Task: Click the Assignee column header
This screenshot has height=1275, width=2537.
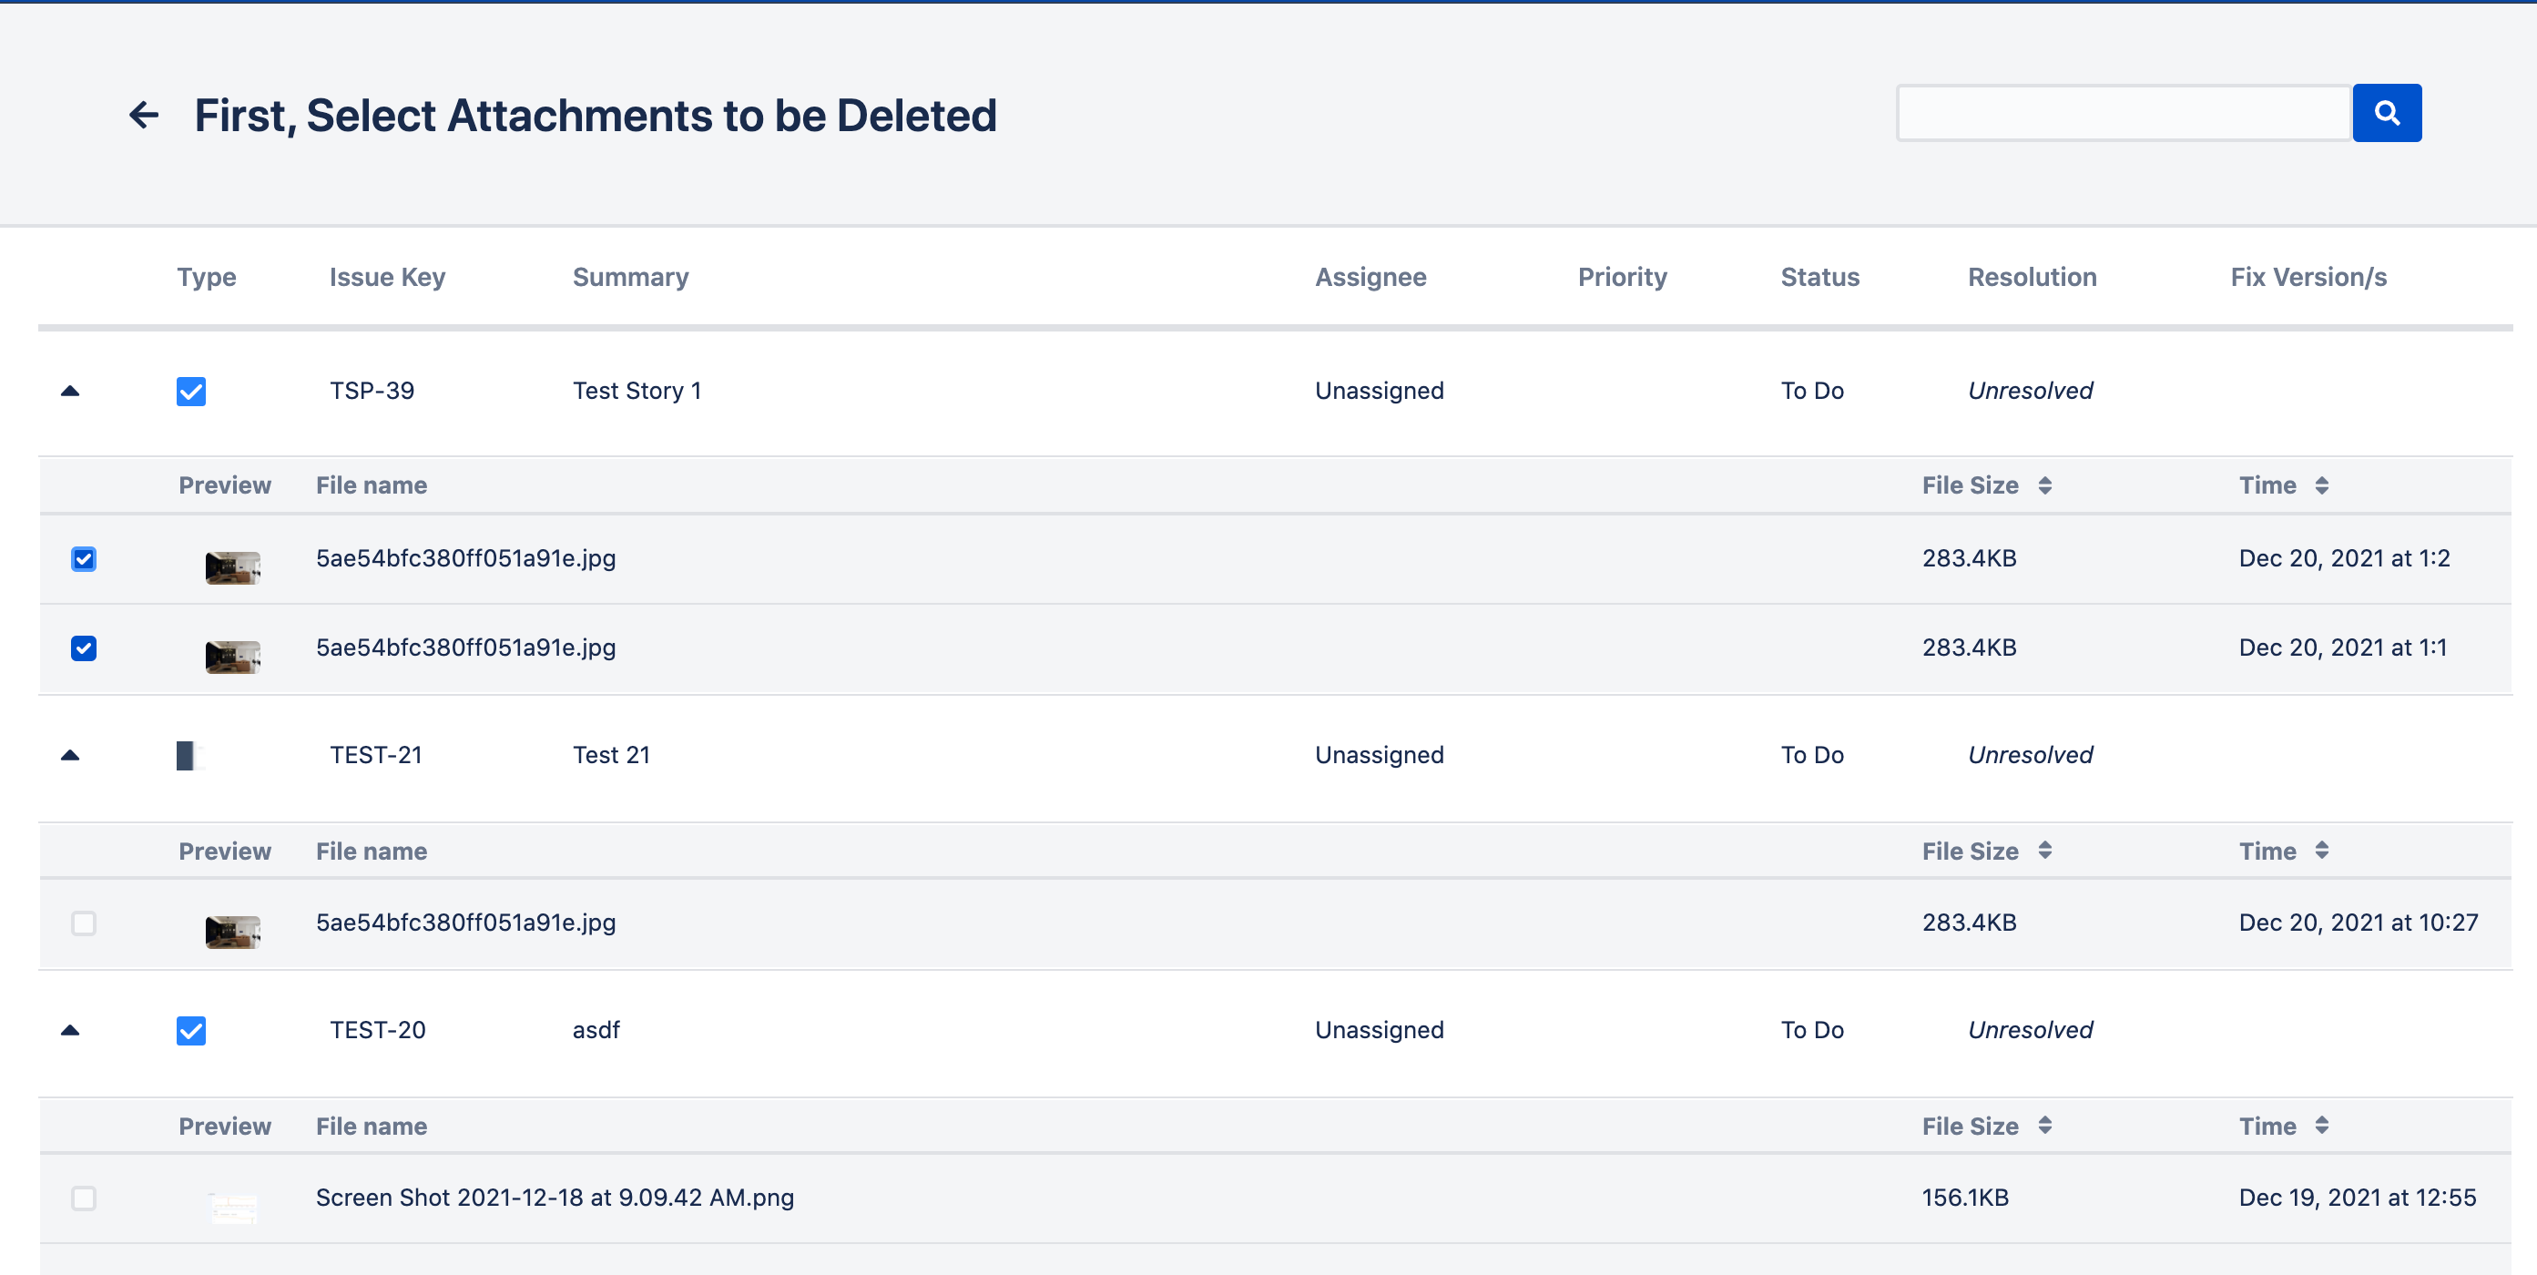Action: point(1370,277)
